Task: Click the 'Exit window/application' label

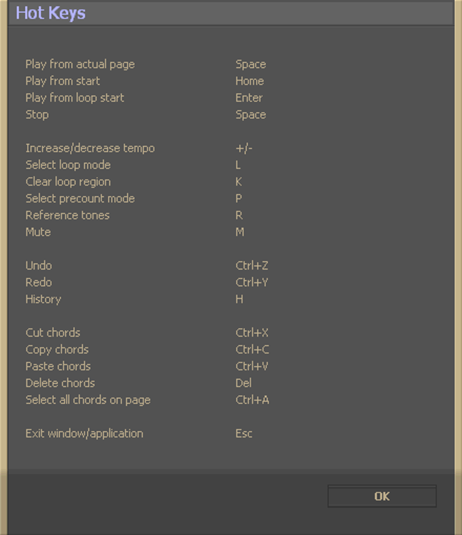Action: [84, 433]
